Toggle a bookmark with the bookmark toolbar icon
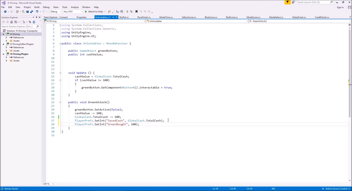This screenshot has height=191, width=352. (x=136, y=12)
